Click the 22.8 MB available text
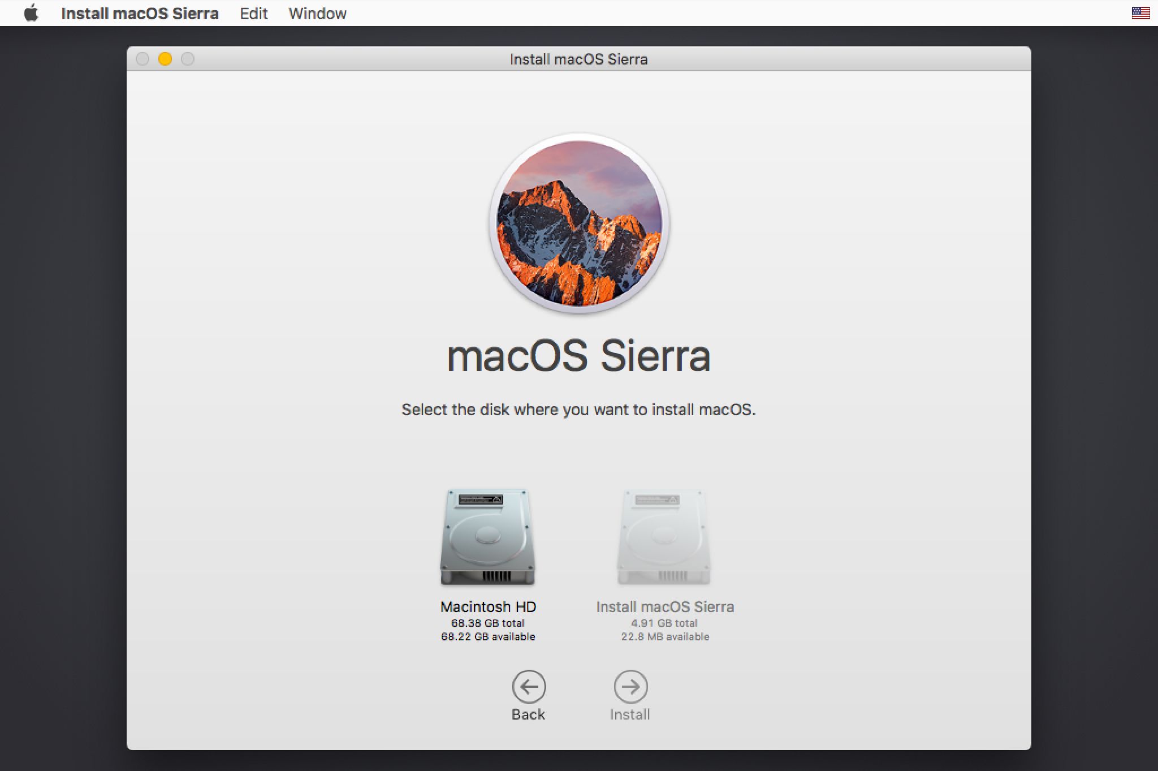1158x771 pixels. pos(665,637)
